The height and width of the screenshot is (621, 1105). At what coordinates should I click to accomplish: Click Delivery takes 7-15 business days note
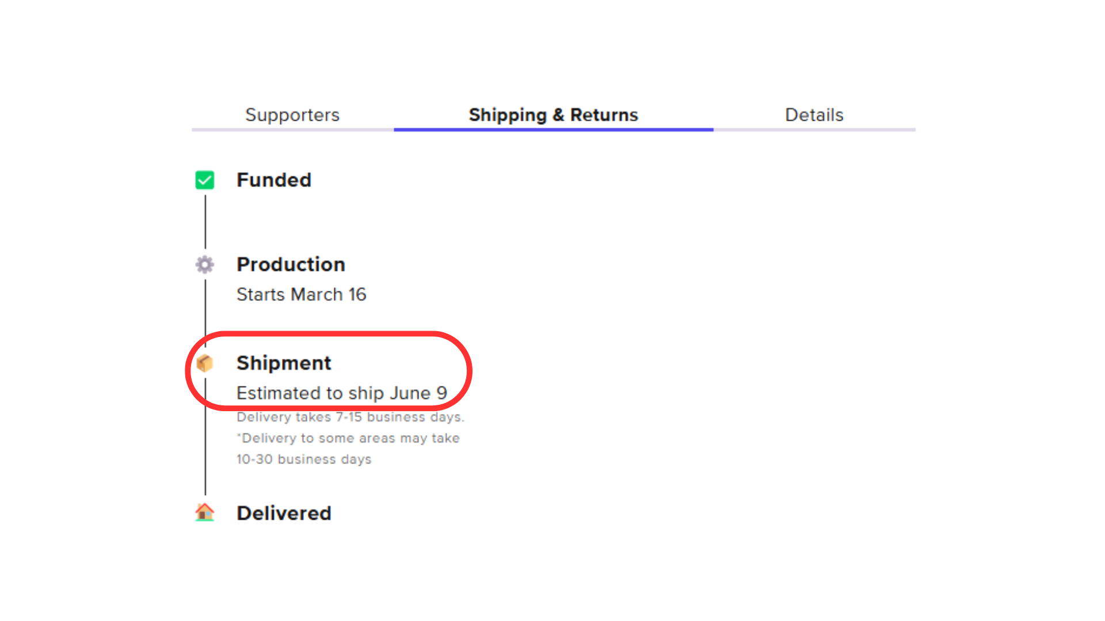pyautogui.click(x=350, y=417)
